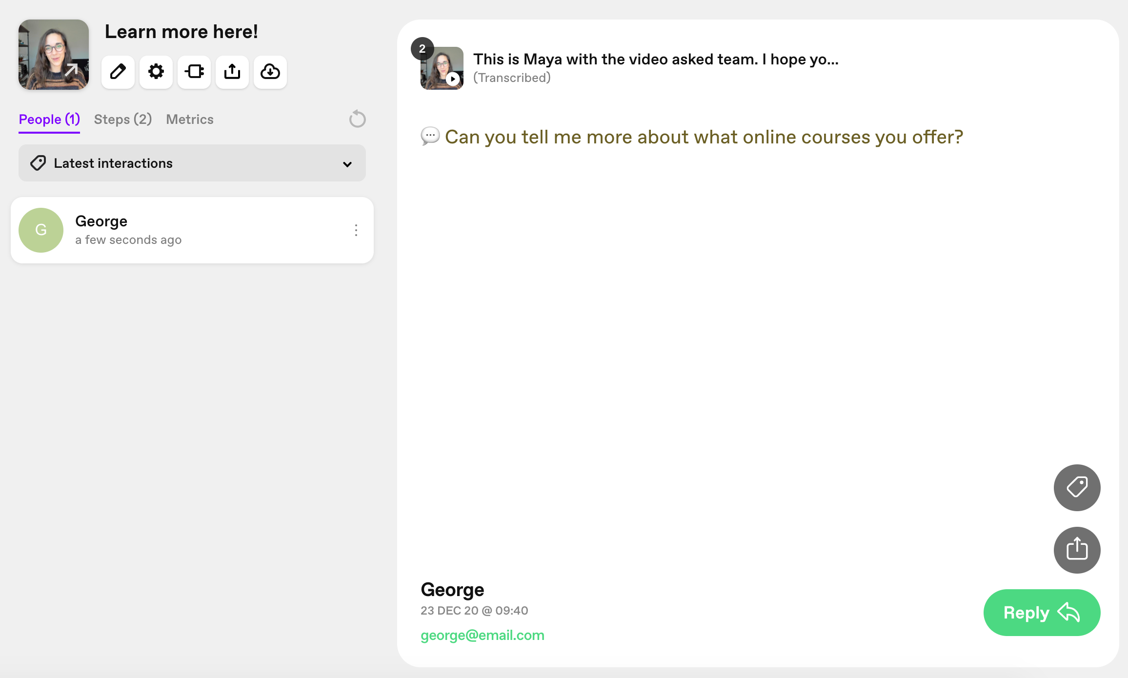The height and width of the screenshot is (678, 1128).
Task: Open george@email.com email link
Action: click(483, 635)
